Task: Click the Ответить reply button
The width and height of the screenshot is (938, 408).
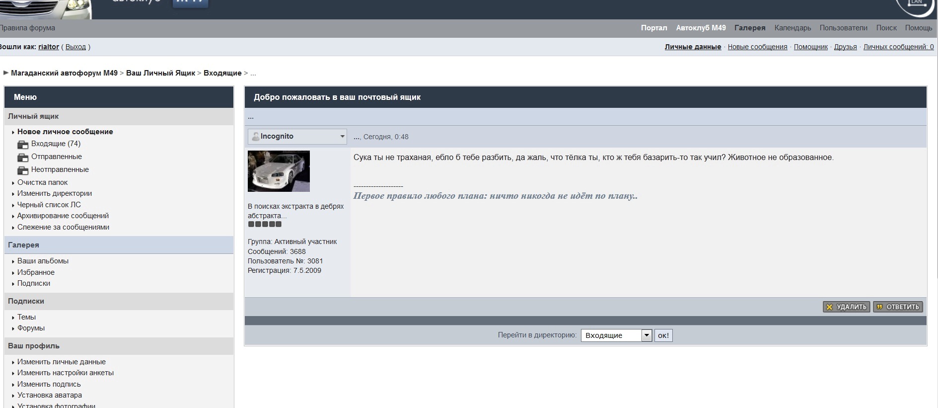Action: point(898,307)
